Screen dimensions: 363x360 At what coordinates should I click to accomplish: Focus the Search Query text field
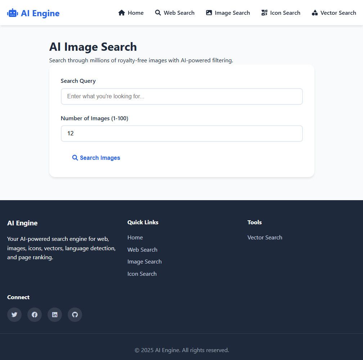tap(181, 96)
